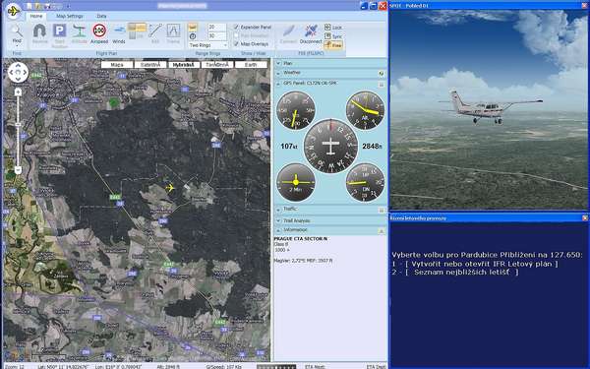Enable the Free map mode toggle
The image size is (590, 369).
(333, 45)
